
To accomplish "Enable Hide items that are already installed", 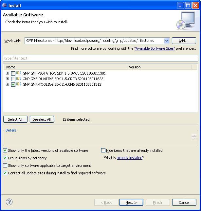I will point(103,150).
